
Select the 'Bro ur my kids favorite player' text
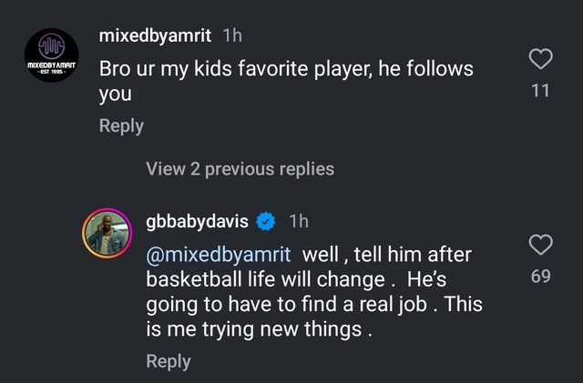click(x=273, y=69)
